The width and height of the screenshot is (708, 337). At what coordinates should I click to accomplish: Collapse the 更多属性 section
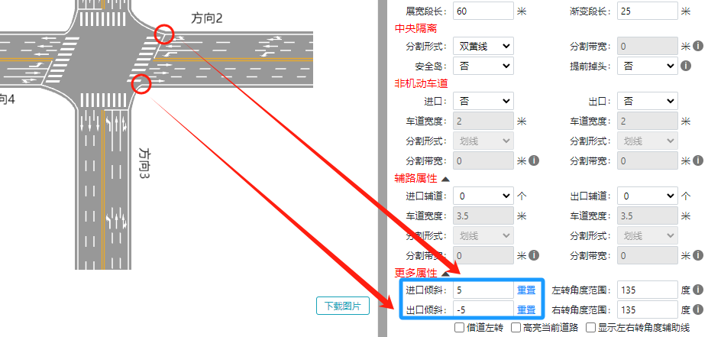pos(445,273)
